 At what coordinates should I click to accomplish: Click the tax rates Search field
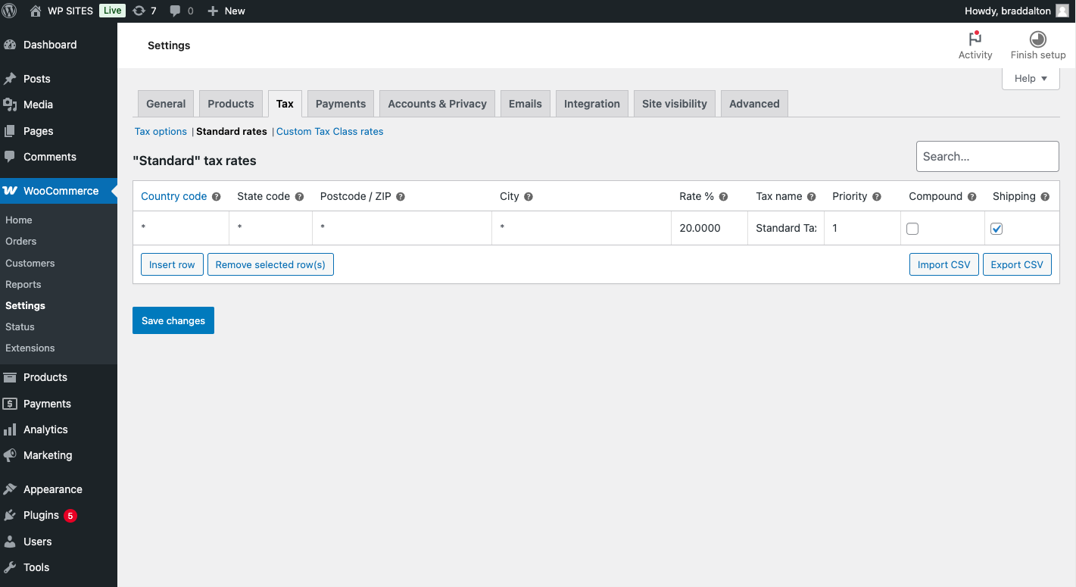tap(987, 157)
